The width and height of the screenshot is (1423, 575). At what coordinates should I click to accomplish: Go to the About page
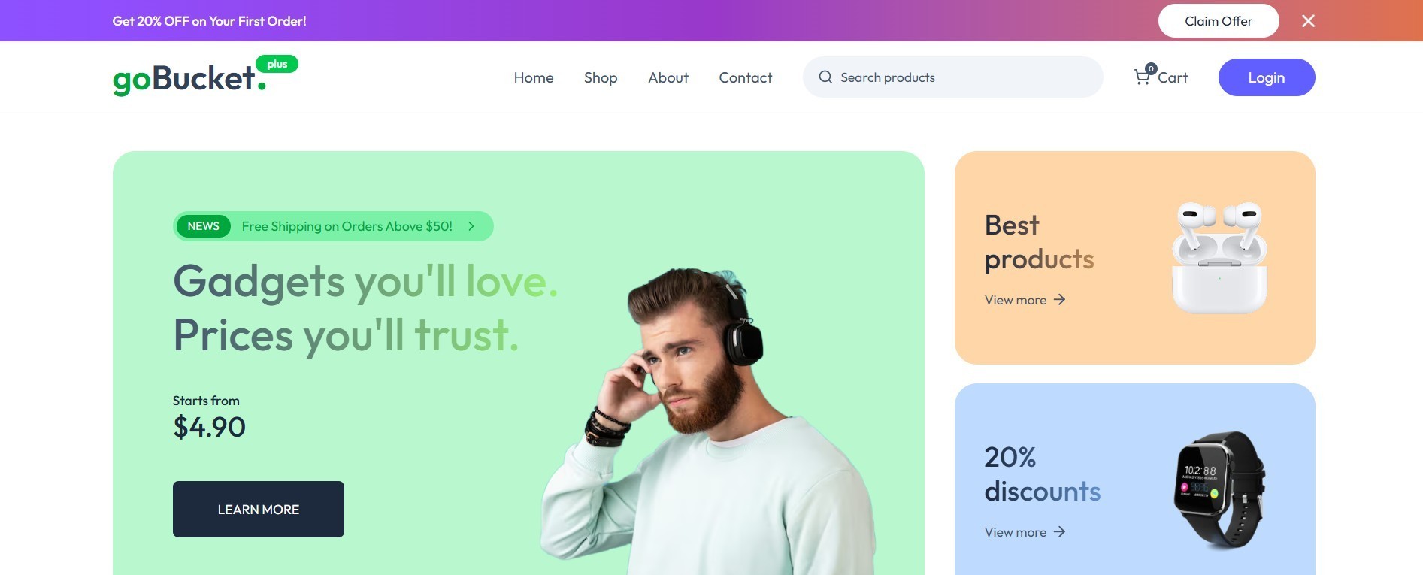pos(668,77)
